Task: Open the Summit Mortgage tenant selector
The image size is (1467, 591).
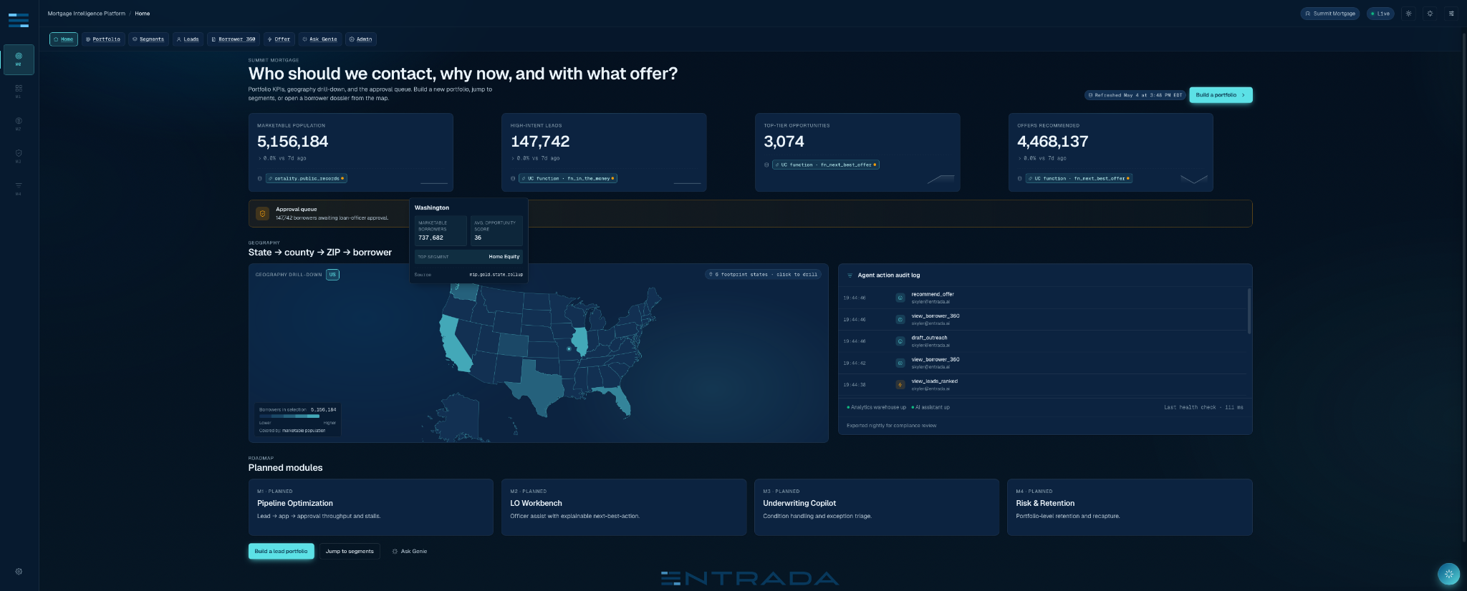Action: pyautogui.click(x=1329, y=14)
